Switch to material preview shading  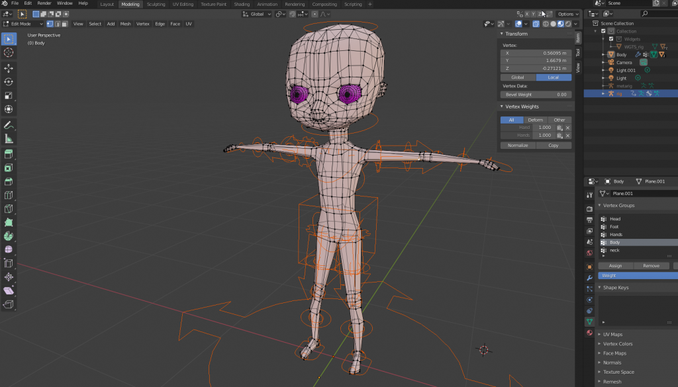point(560,24)
